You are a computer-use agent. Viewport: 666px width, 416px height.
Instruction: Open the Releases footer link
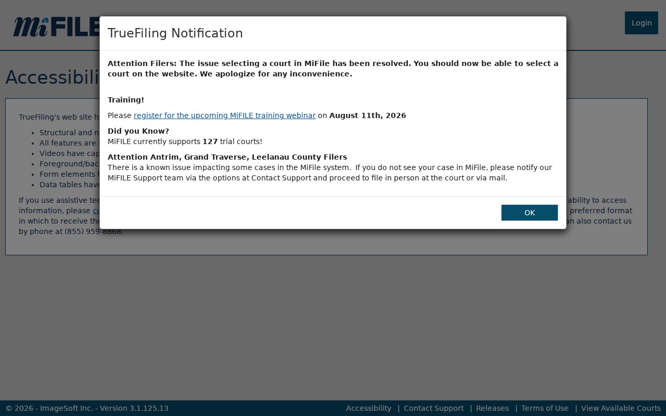pos(492,408)
